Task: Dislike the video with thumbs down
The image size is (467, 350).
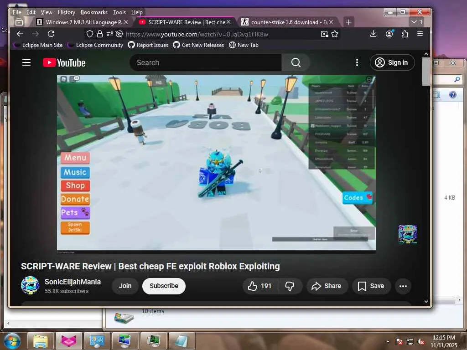Action: [x=290, y=286]
